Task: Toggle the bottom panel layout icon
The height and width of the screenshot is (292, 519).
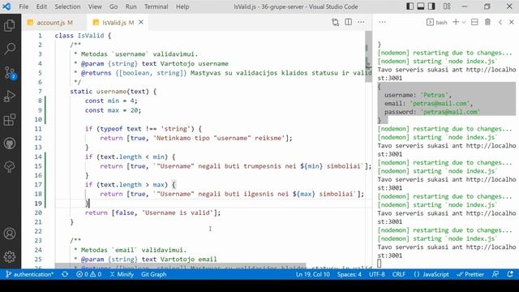Action: 421,6
